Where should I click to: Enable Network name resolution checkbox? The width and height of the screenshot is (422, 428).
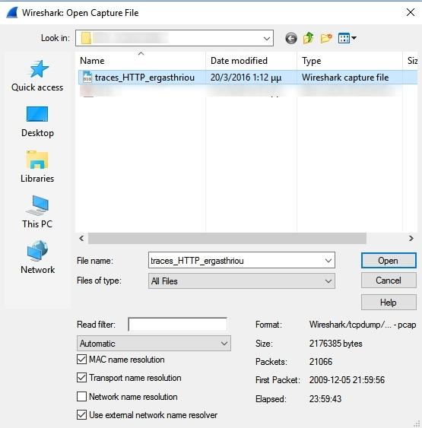pos(81,396)
